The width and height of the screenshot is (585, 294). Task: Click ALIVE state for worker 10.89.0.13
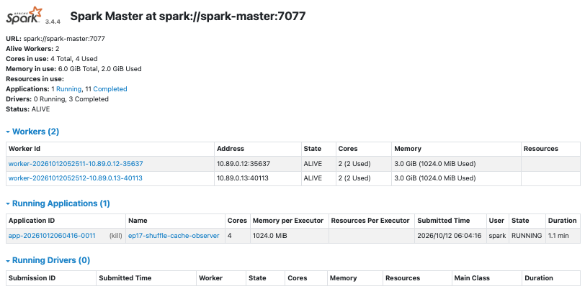point(313,178)
